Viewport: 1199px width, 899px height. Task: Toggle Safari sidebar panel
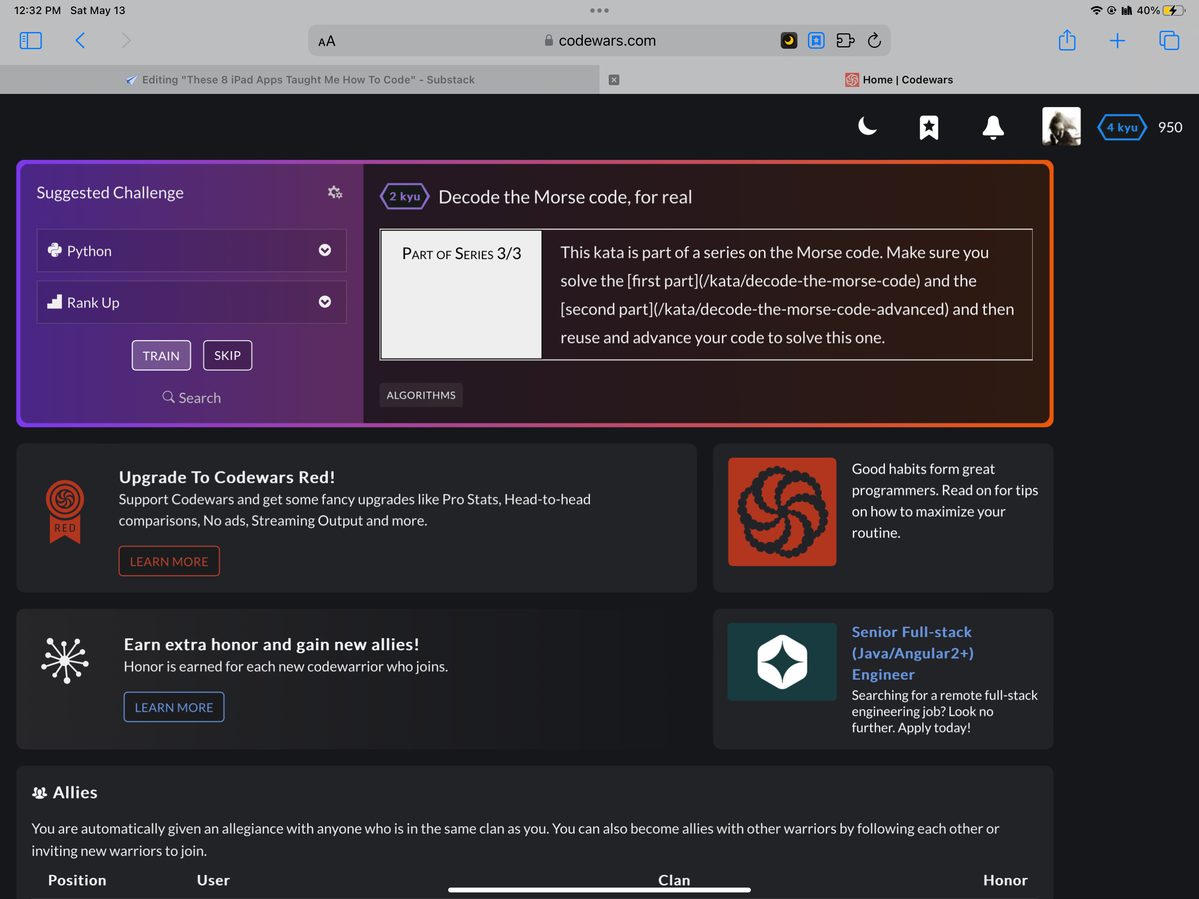30,41
